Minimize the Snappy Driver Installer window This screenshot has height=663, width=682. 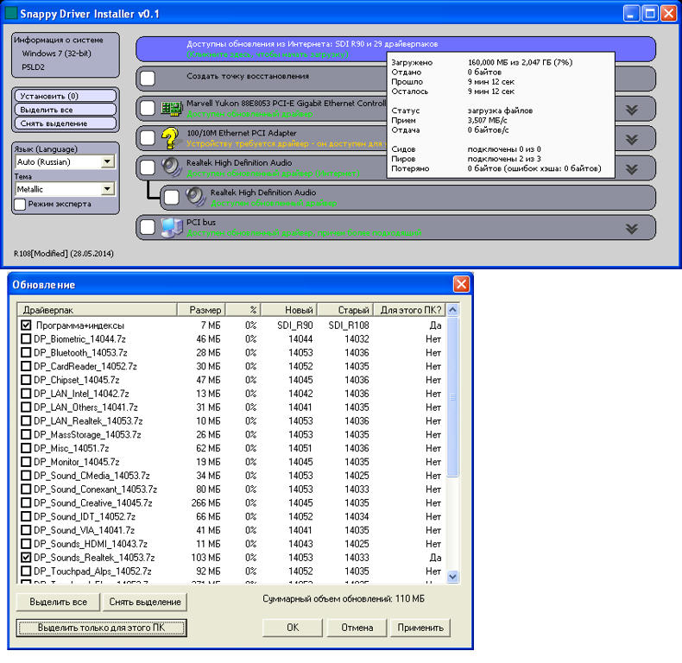tap(631, 13)
